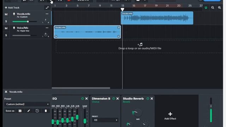Solo the Voice/Mic track

6,35
